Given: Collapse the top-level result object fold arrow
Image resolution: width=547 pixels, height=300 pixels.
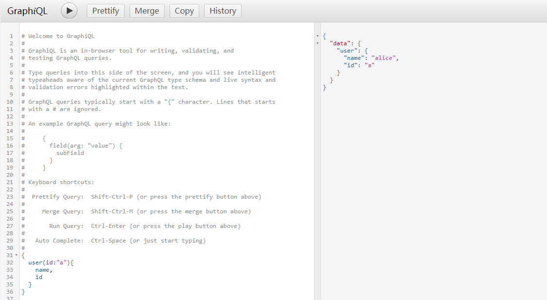Looking at the screenshot, I should pos(318,36).
